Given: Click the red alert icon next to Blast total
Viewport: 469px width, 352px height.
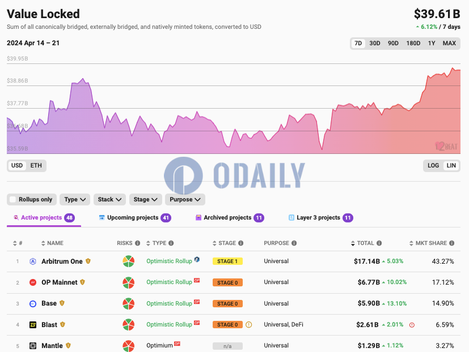Looking at the screenshot, I should point(412,325).
